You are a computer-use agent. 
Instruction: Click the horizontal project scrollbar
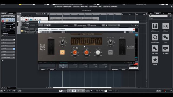[82, 88]
